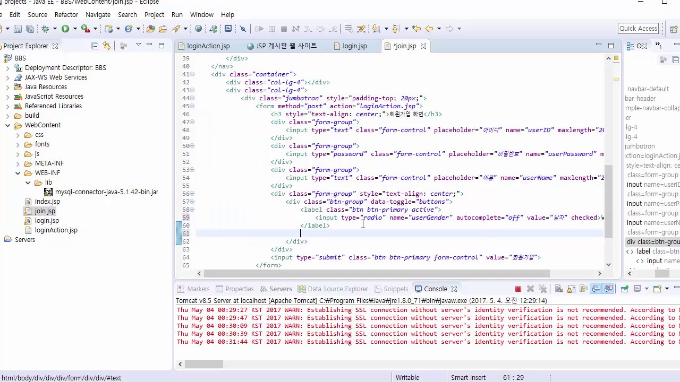Open the New Console View dropdown
680x382 pixels.
tap(667, 289)
